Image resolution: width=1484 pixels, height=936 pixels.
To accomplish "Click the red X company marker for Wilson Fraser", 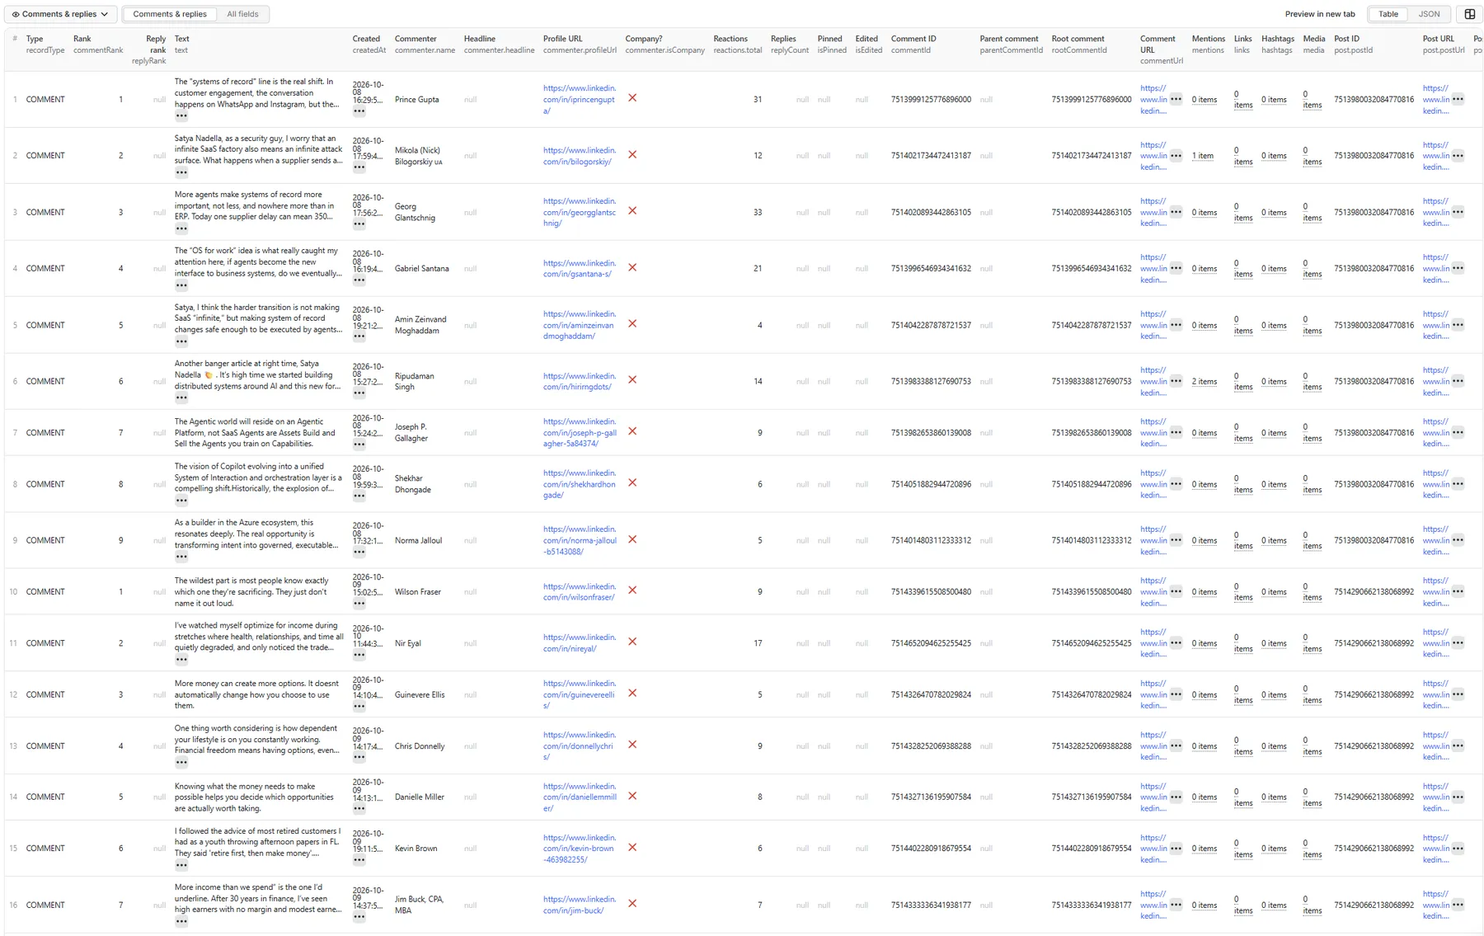I will (x=632, y=590).
